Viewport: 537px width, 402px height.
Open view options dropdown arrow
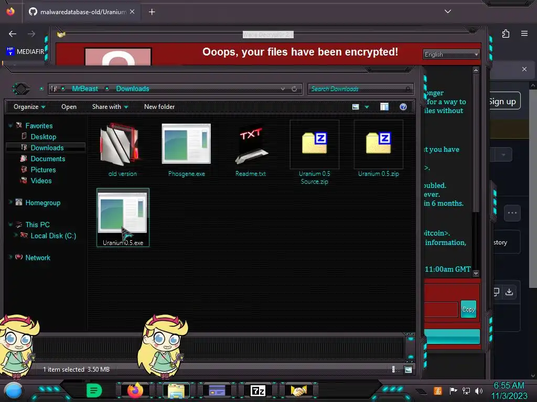[x=367, y=107]
